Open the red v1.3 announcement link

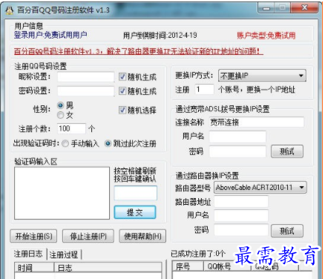(139, 51)
